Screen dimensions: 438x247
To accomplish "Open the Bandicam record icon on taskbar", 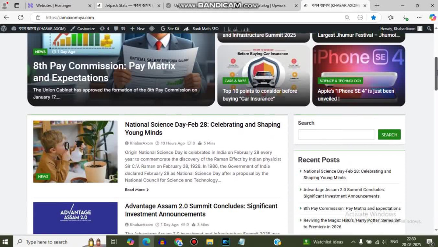I will tap(194, 242).
